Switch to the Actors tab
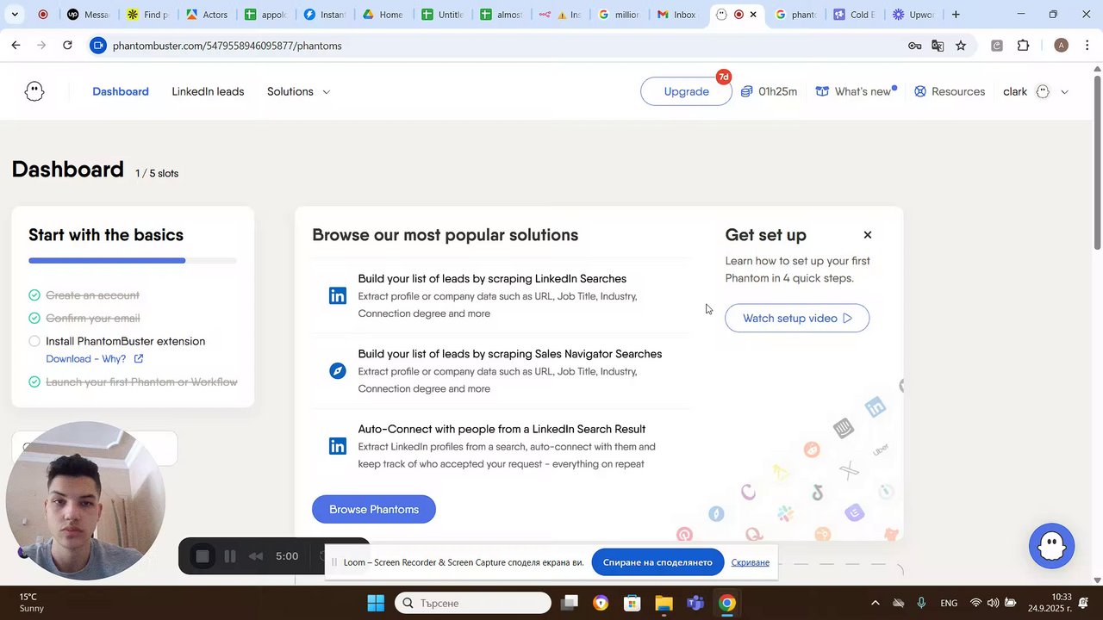Image resolution: width=1103 pixels, height=620 pixels. [x=207, y=15]
